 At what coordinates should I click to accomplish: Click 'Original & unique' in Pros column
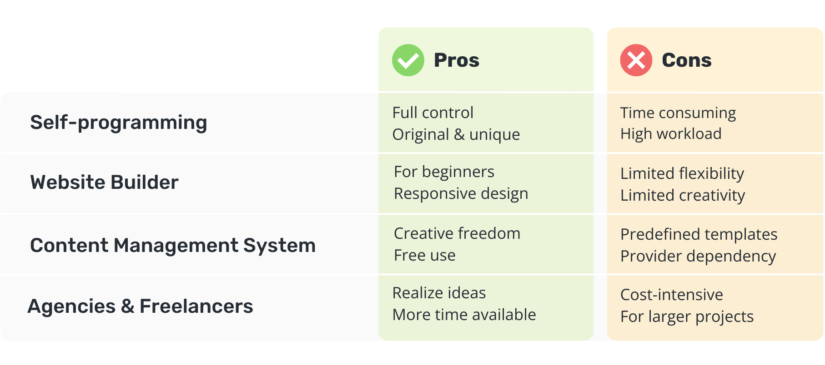tap(456, 134)
